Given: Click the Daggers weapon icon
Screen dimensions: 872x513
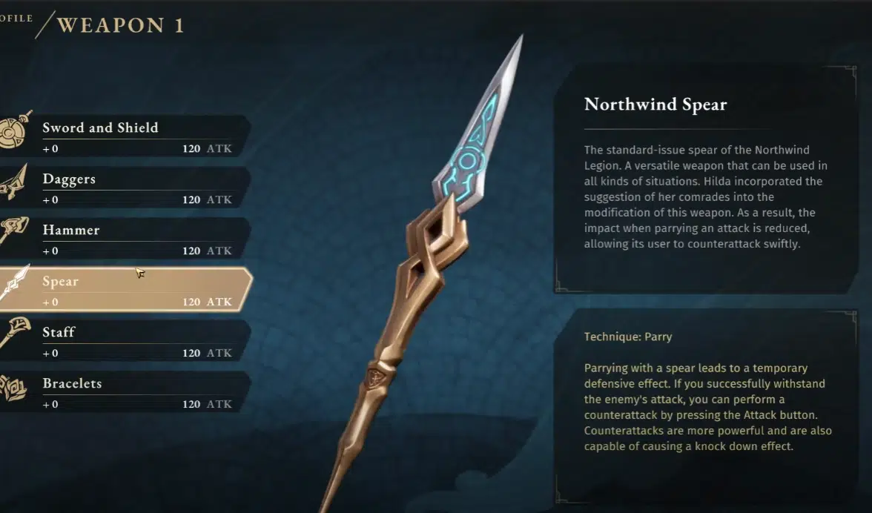Looking at the screenshot, I should point(15,182).
